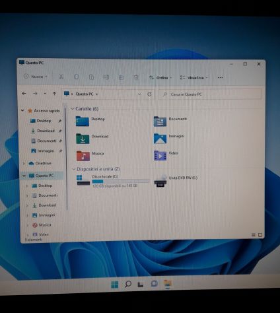Viewport: 280px width, 313px height.
Task: Maximize the Questo PC window
Action: click(x=245, y=64)
